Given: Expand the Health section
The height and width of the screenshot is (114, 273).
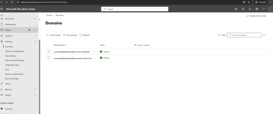Looking at the screenshot, I should (35, 95).
